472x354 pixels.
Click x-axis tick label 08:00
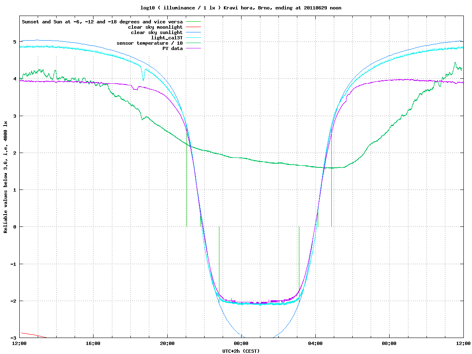(389, 343)
